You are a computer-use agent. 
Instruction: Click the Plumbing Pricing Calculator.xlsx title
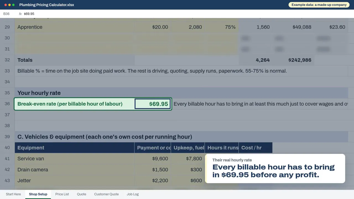47,5
